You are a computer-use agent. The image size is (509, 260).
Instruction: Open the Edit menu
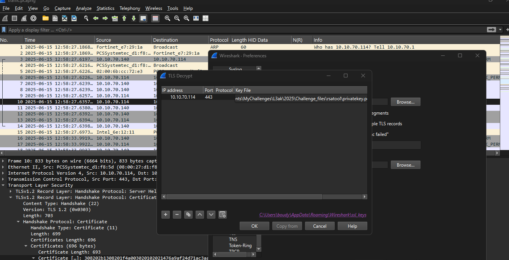click(19, 8)
